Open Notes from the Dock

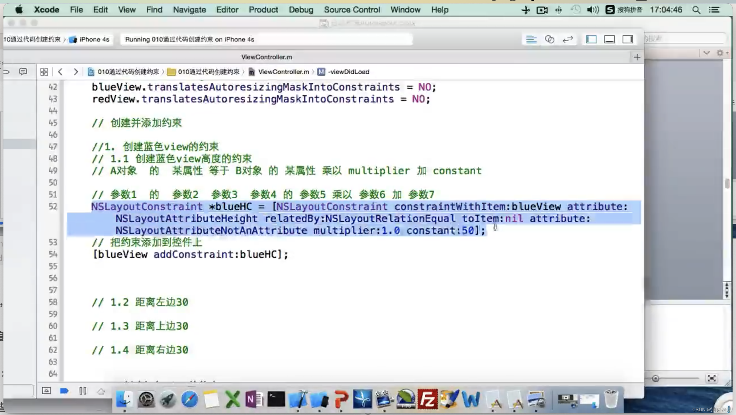[x=211, y=399]
